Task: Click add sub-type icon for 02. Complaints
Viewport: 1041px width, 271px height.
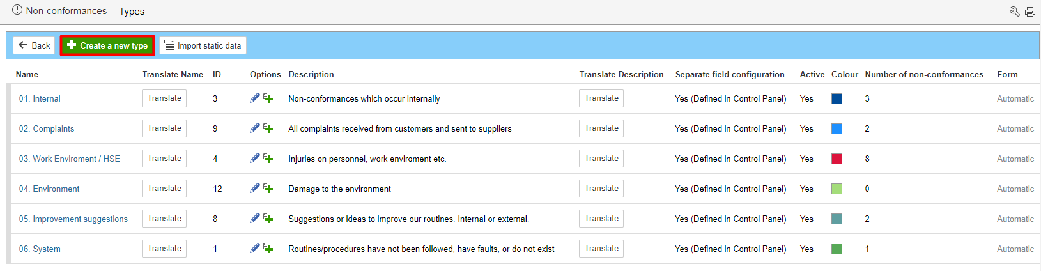Action: coord(268,128)
